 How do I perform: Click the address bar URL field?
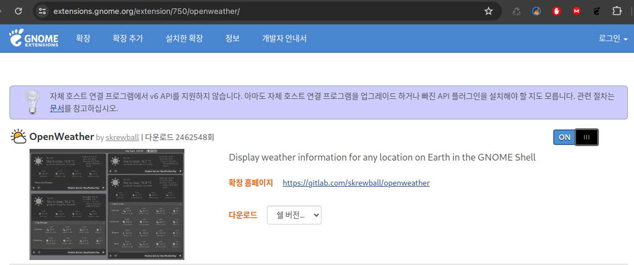click(x=267, y=11)
